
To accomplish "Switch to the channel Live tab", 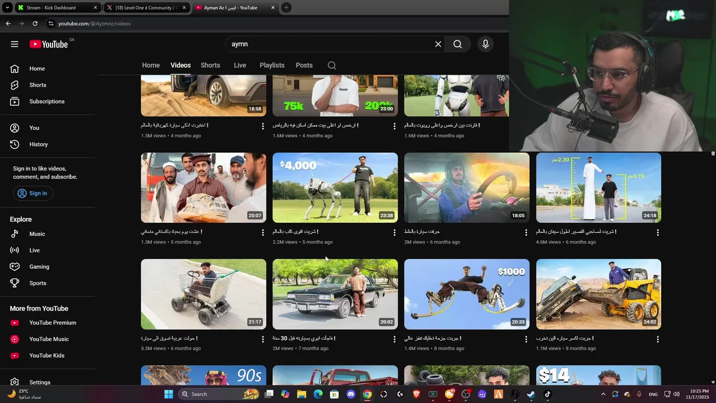I will pyautogui.click(x=240, y=65).
